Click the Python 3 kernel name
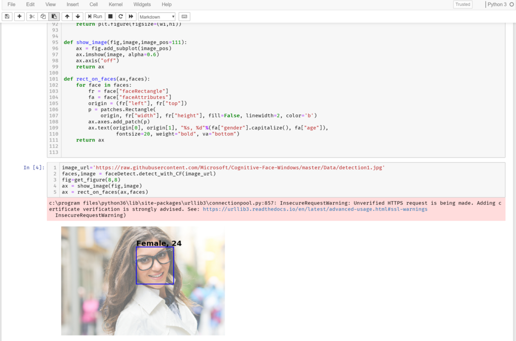 click(497, 5)
